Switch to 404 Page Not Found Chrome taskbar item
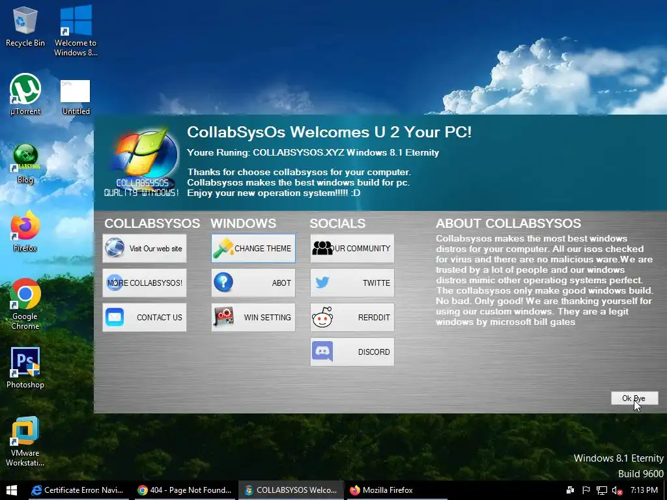 click(x=184, y=490)
